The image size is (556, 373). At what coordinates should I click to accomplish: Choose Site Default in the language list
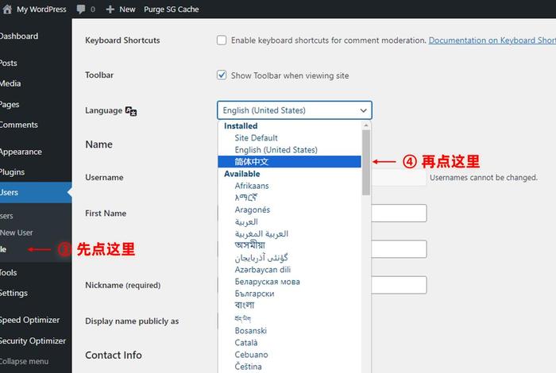[256, 138]
